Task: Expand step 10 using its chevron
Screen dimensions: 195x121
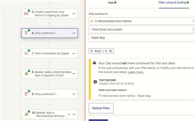Action: pos(69,114)
